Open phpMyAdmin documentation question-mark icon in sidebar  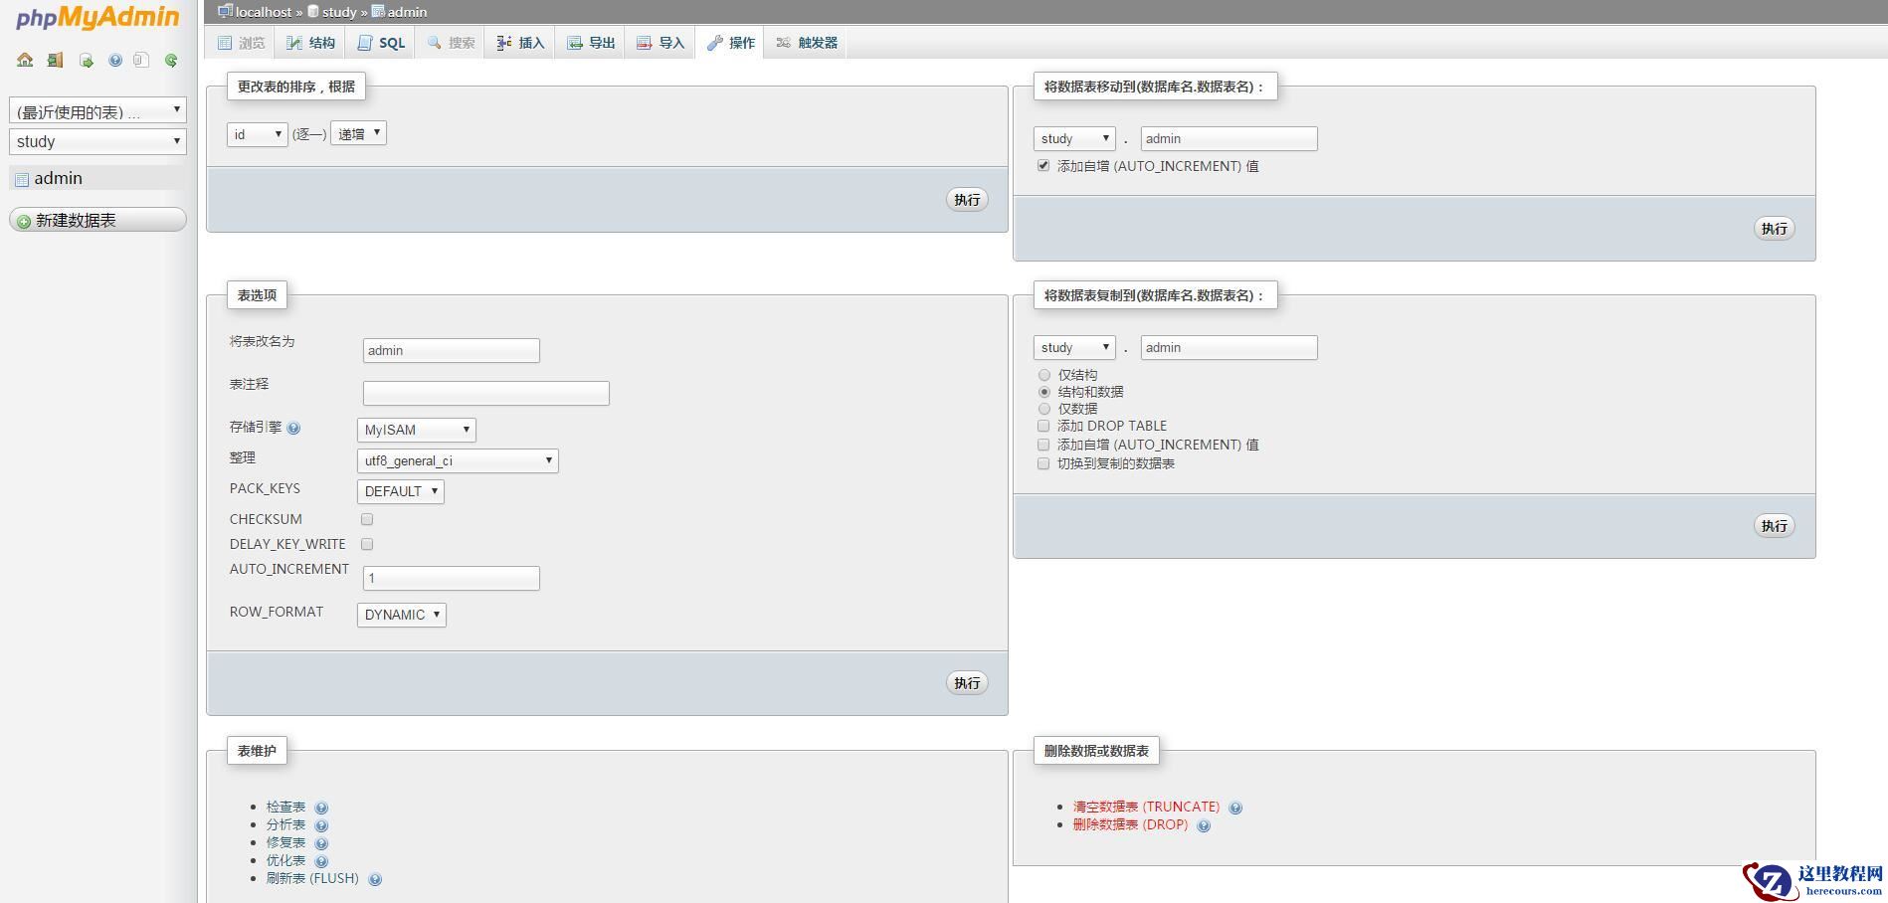[115, 61]
